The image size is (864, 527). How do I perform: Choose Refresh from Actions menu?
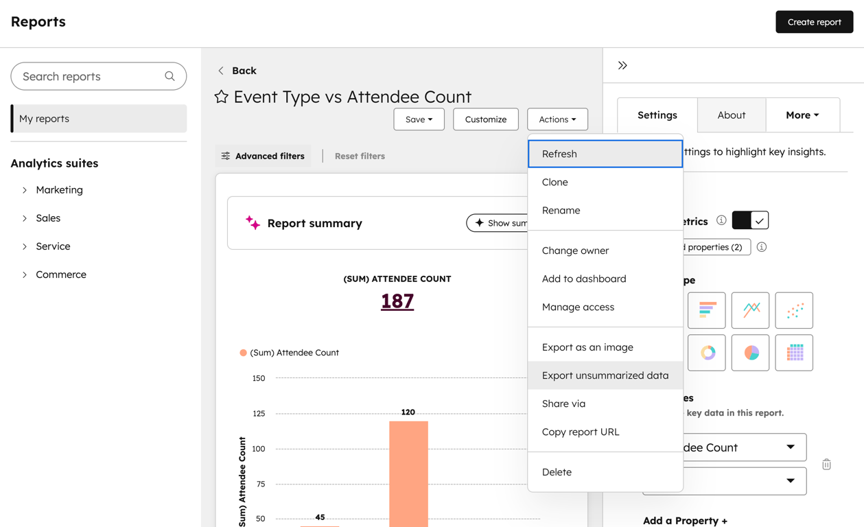(x=605, y=154)
